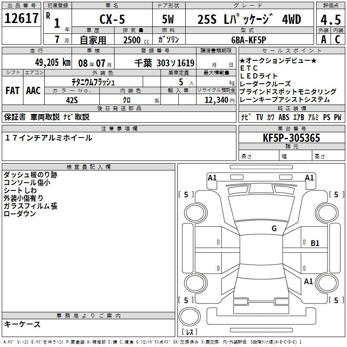Image resolution: width=347 pixels, height=347 pixels.
Task: Click the displacement value 2500 cc
Action: [136, 40]
